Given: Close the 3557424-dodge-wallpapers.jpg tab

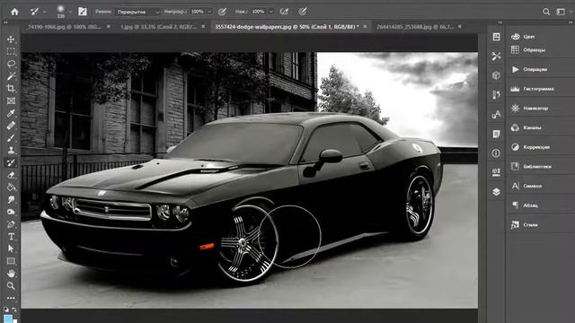Looking at the screenshot, I should coord(365,26).
